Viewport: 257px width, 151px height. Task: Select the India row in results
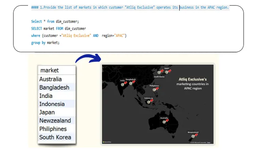[57, 96]
